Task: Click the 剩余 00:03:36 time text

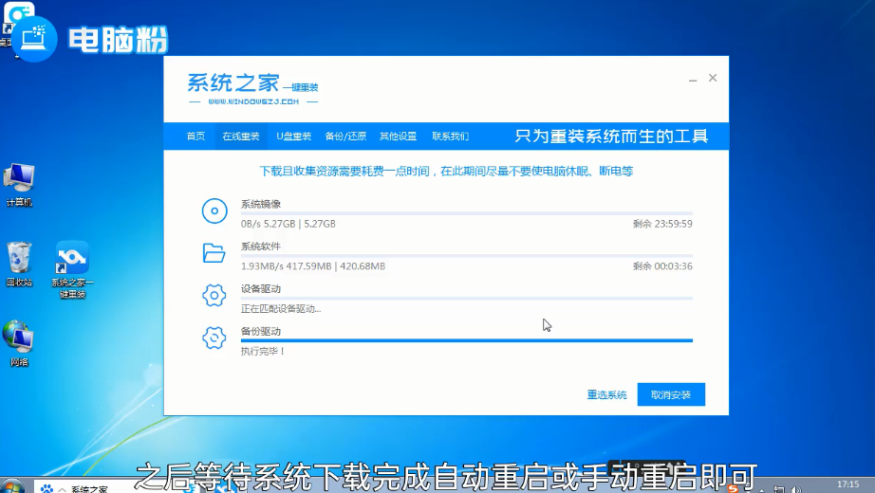Action: [x=662, y=266]
